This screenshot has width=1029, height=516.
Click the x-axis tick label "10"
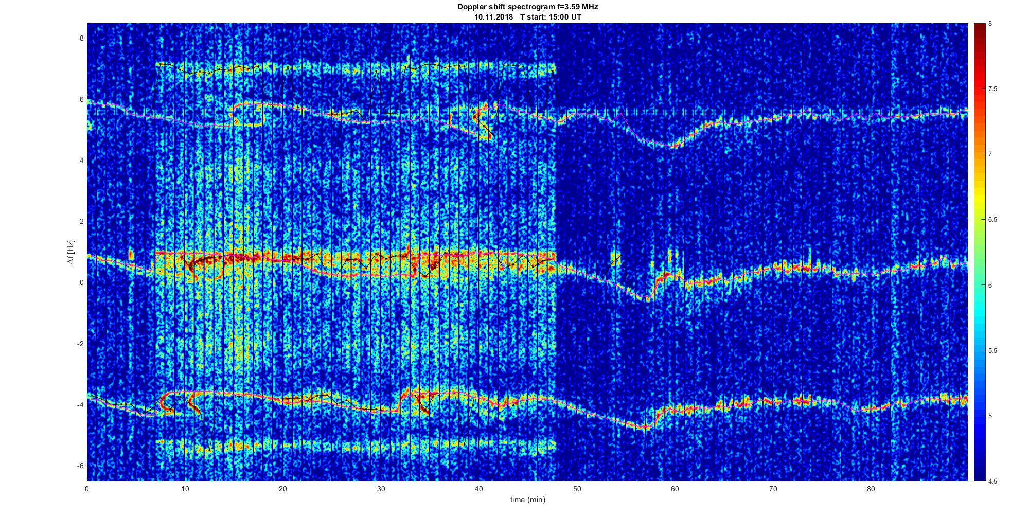(185, 489)
